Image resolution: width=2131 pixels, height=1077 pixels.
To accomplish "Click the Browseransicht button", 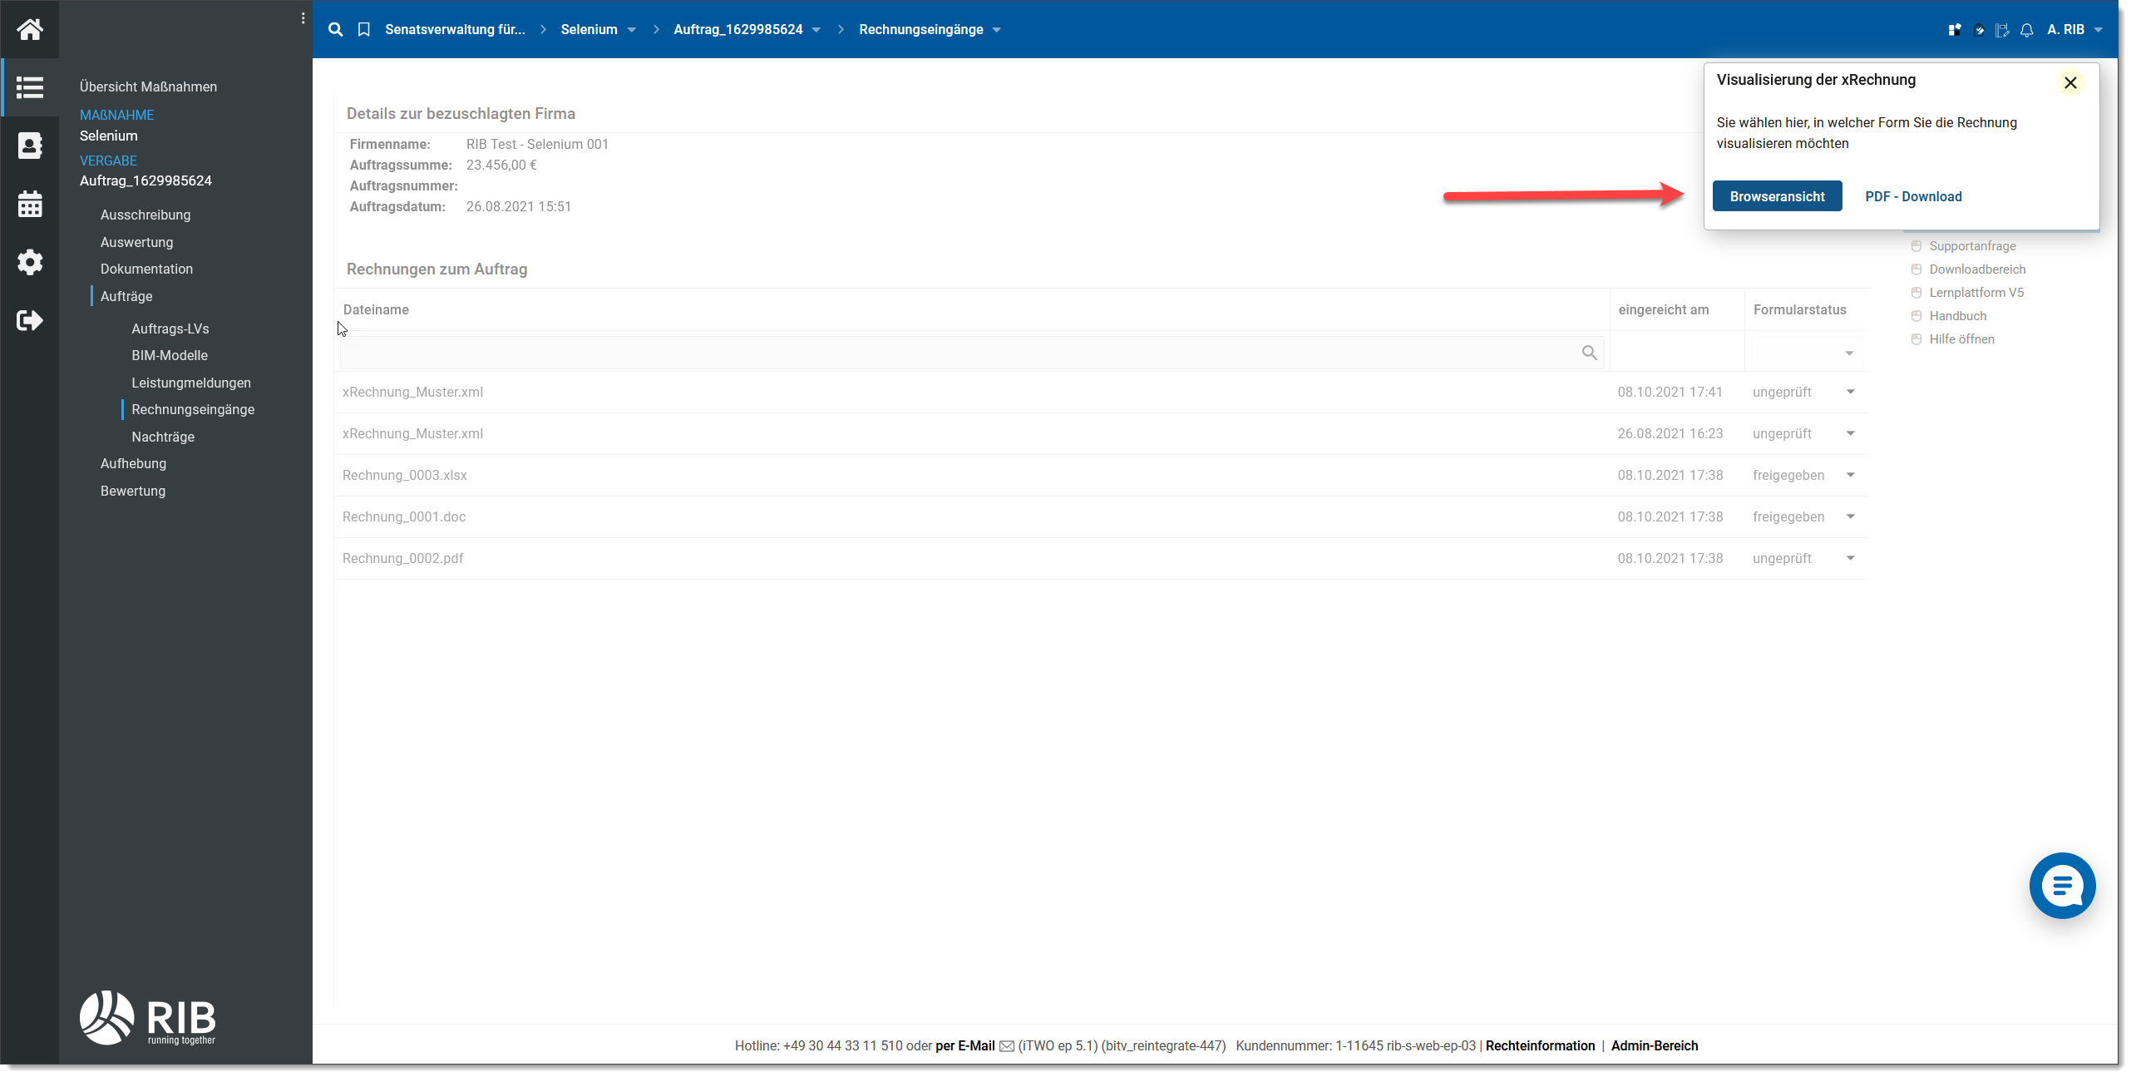I will (1777, 196).
